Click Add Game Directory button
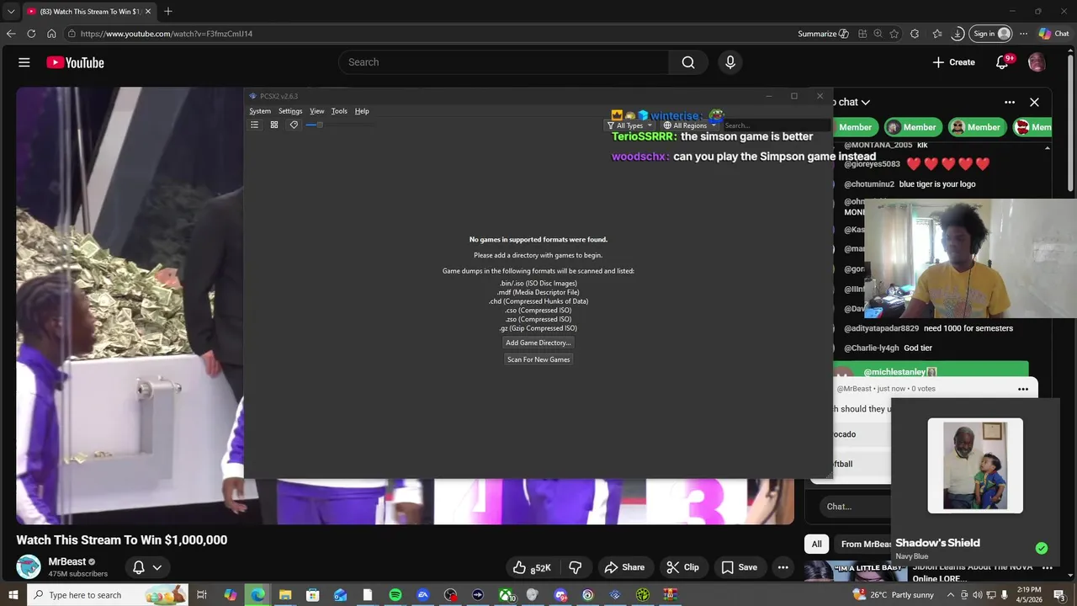 point(538,343)
